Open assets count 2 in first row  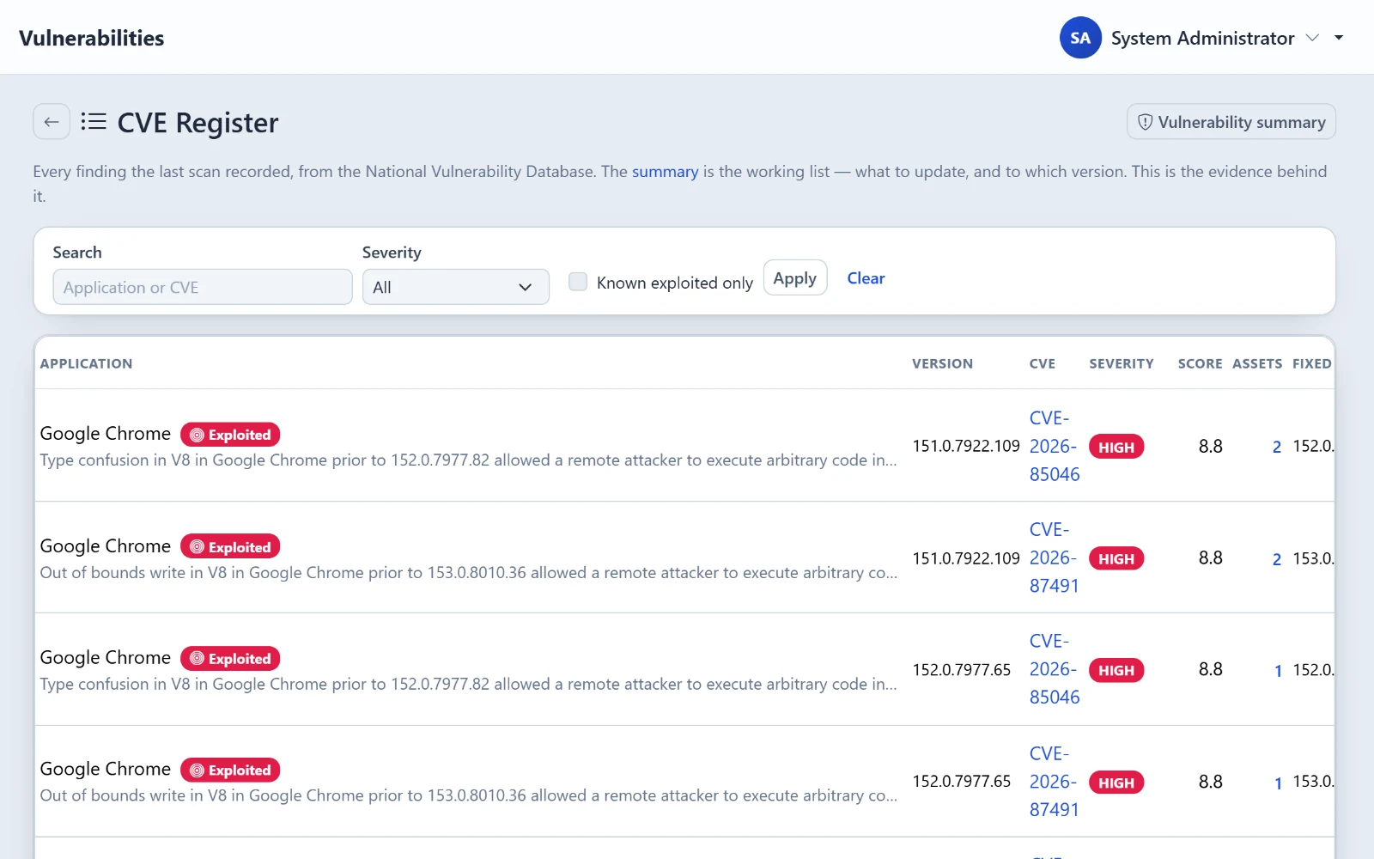tap(1277, 447)
